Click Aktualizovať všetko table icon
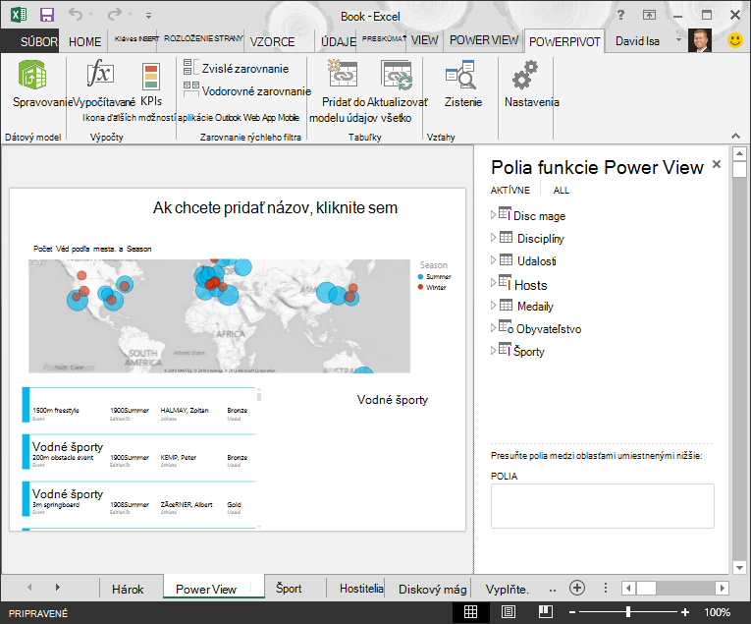751x624 pixels. (x=397, y=75)
